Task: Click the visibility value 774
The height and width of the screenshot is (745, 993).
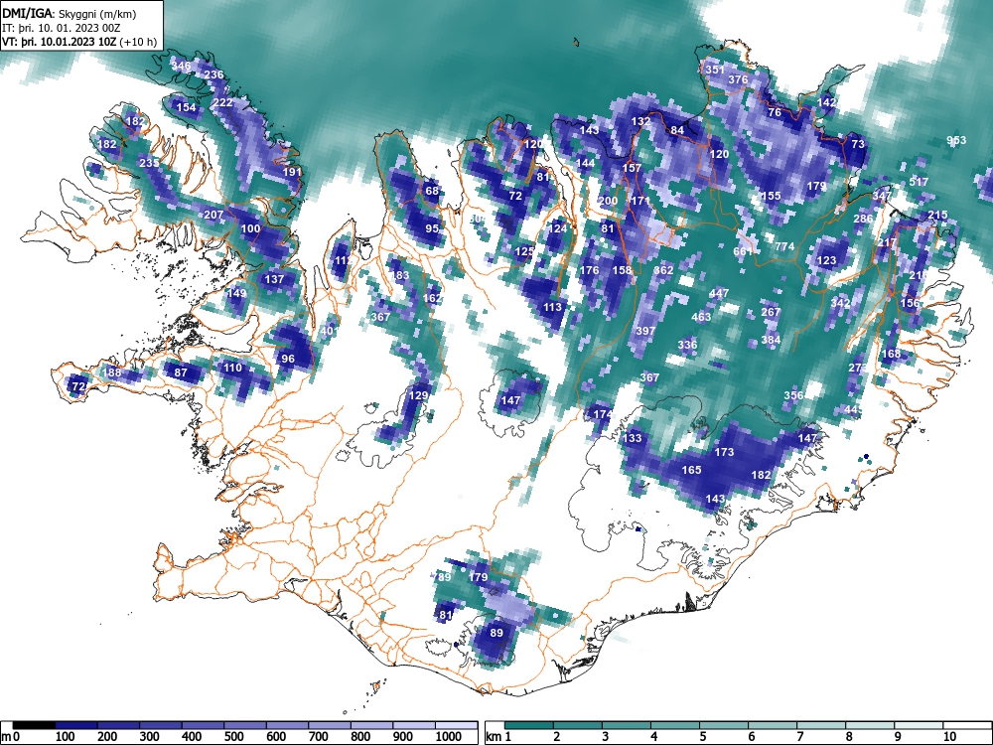Action: coord(784,246)
